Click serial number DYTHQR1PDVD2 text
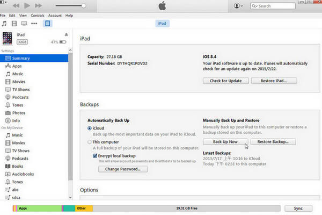The width and height of the screenshot is (322, 215). pos(132,63)
